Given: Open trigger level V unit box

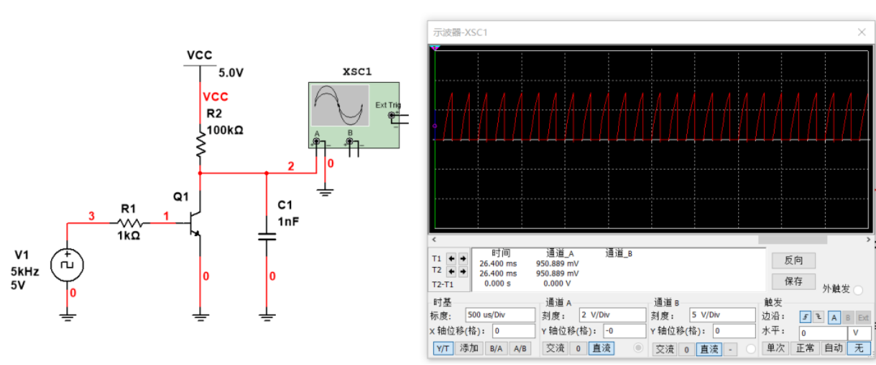Looking at the screenshot, I should point(859,332).
